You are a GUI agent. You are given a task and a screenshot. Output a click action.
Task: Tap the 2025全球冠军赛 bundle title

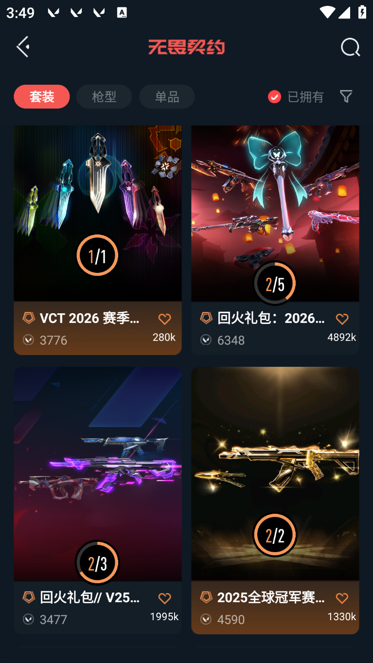click(x=271, y=597)
